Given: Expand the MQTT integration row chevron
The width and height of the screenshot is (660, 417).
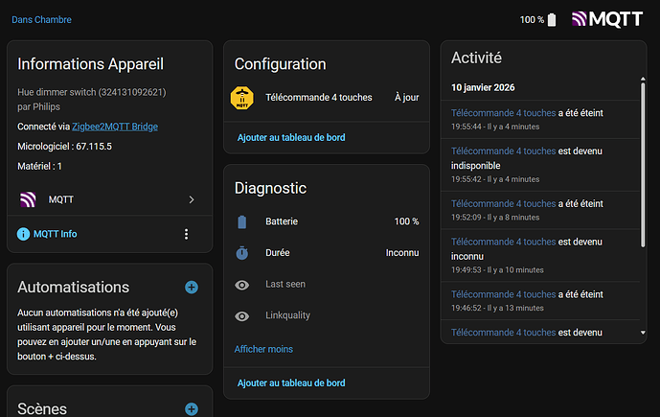Looking at the screenshot, I should pos(192,199).
